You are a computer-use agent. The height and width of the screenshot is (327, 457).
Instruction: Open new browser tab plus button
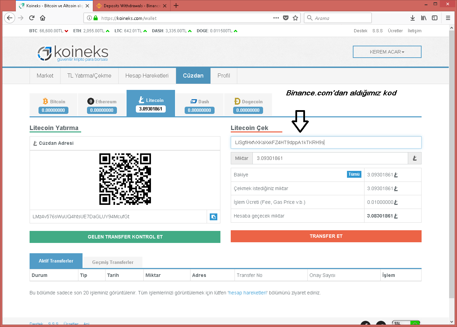coord(176,5)
